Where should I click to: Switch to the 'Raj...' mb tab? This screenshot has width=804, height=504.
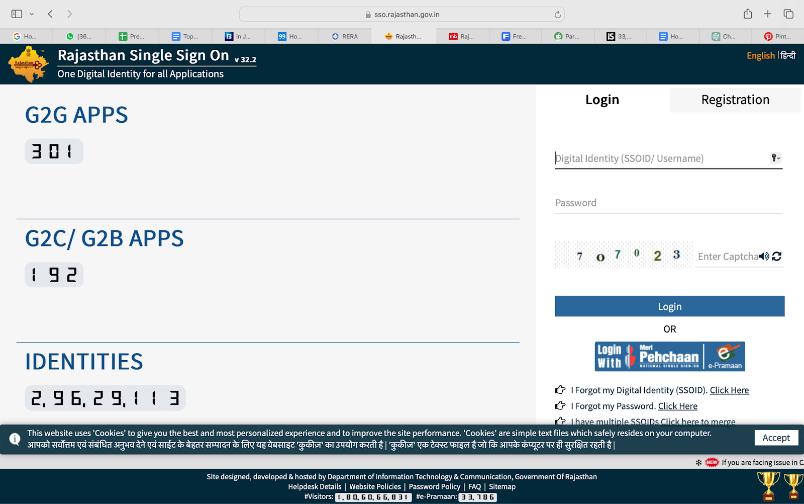coord(462,36)
